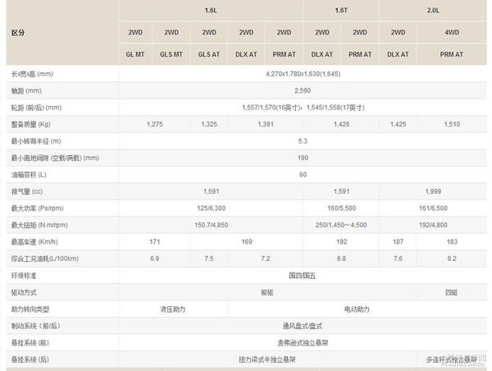
Task: Click the wheelbase value 2,590
Action: [303, 90]
